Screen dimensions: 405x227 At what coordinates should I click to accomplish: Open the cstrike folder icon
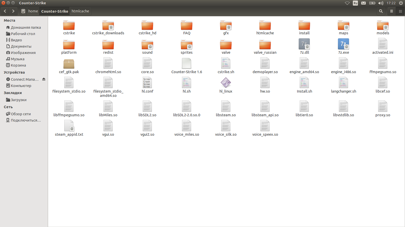tap(69, 25)
